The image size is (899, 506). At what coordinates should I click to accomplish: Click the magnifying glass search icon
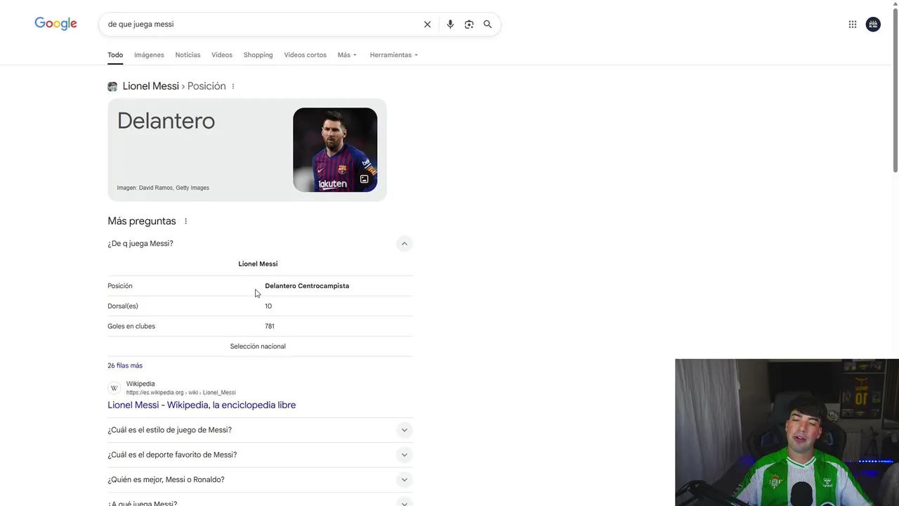coord(487,24)
